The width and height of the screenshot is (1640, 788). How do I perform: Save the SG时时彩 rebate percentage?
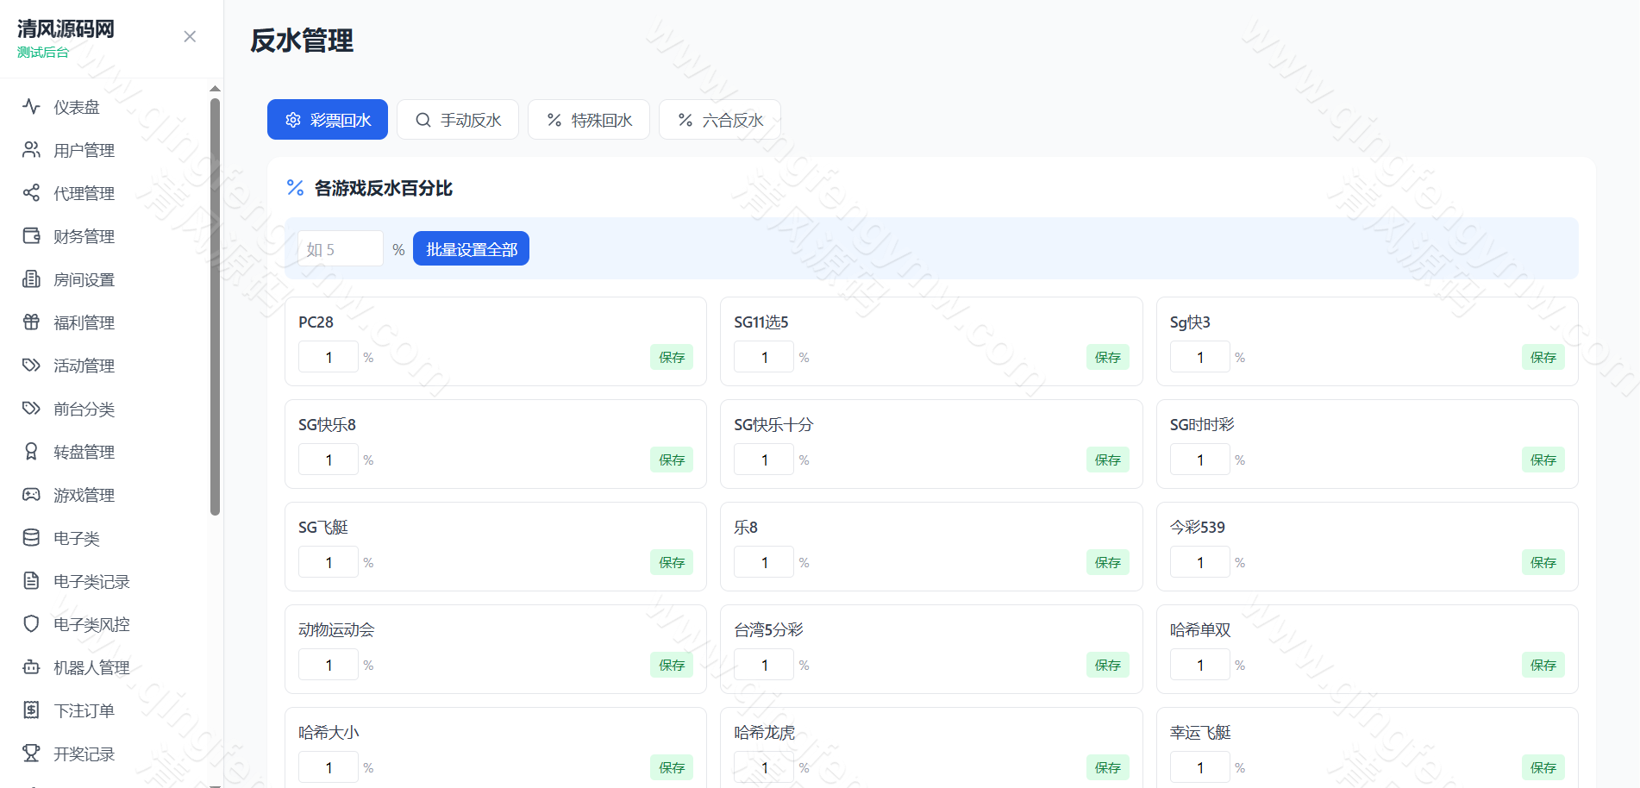coord(1543,460)
